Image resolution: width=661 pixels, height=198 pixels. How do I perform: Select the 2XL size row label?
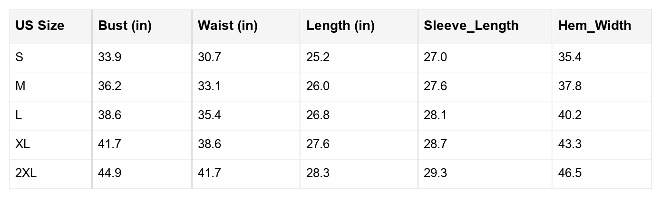tap(26, 173)
